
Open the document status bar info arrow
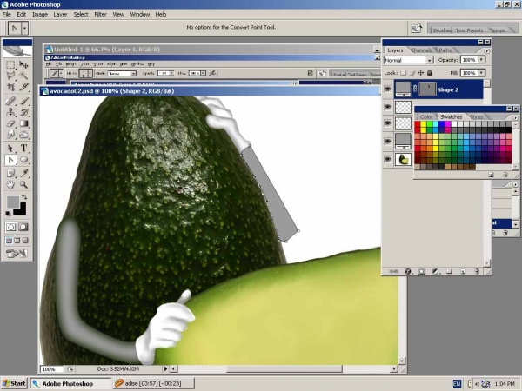[165, 368]
